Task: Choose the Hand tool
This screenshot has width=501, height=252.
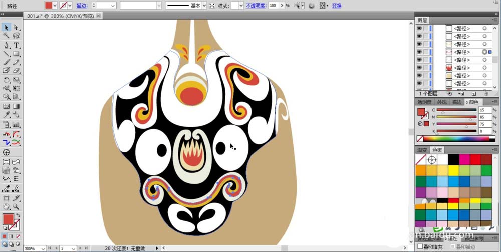Action: pos(7,207)
